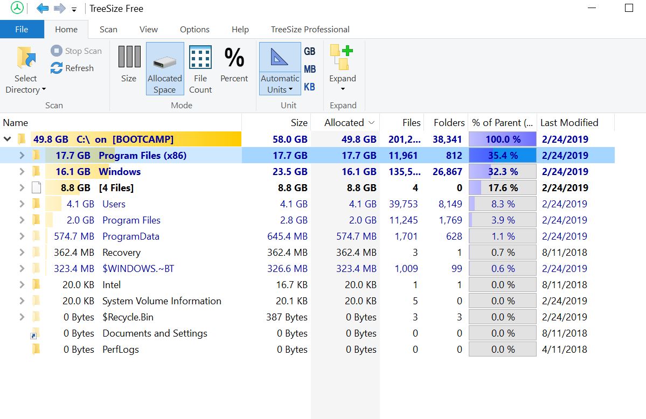Expand the Users folder
The image size is (646, 419).
tap(22, 204)
